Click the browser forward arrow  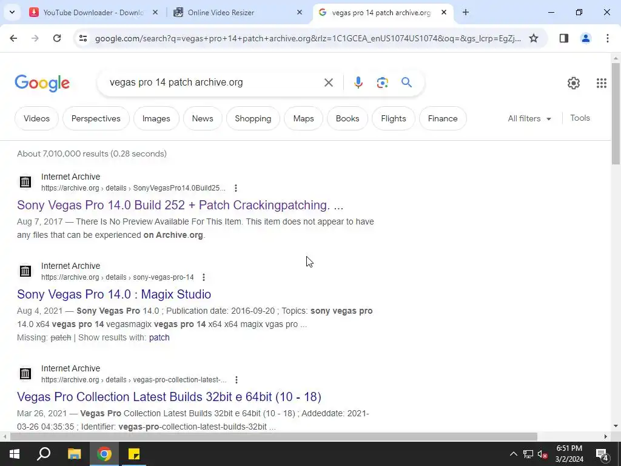(35, 38)
